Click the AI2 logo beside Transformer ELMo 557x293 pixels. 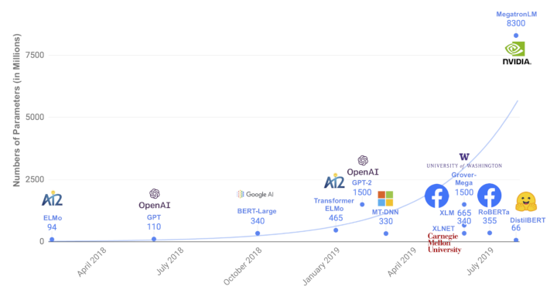[334, 181]
